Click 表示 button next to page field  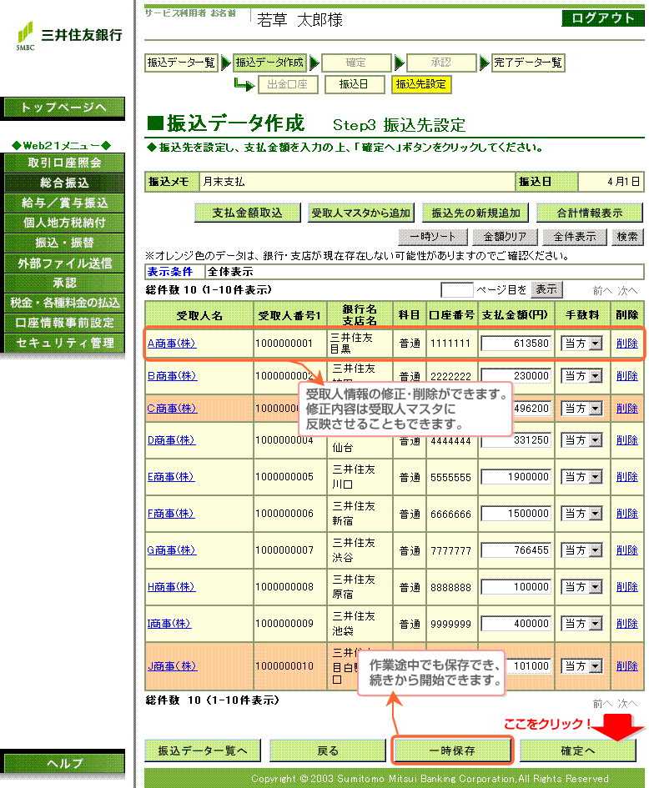(x=546, y=290)
